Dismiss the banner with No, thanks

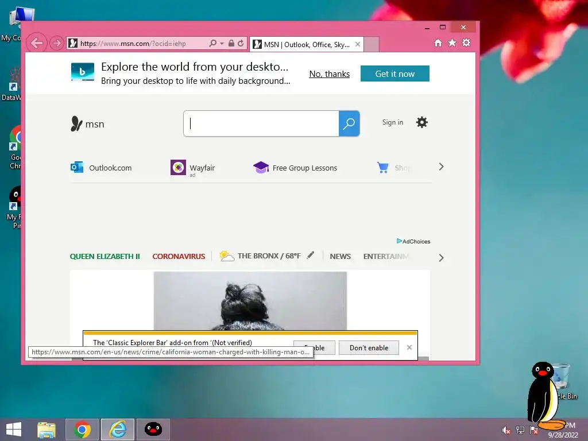click(x=329, y=74)
